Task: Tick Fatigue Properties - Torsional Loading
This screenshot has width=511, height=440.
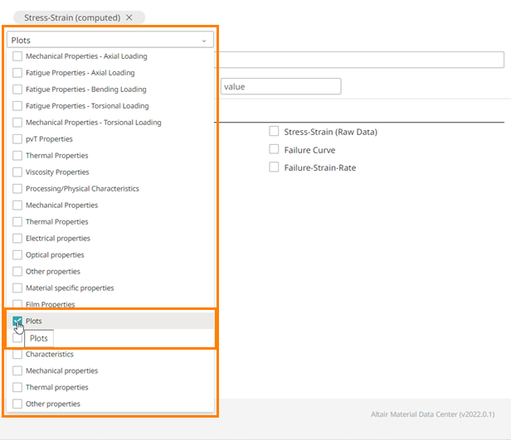Action: 17,106
